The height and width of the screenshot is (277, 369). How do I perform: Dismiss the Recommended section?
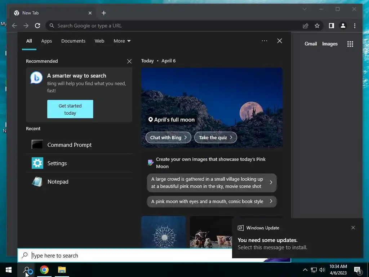point(129,61)
